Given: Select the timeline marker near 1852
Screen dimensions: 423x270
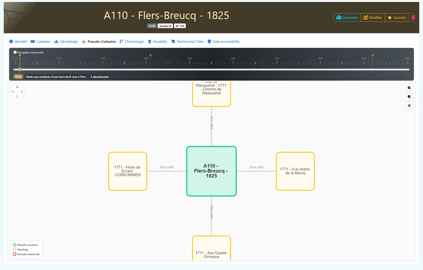Looking at the screenshot, I should tap(373, 55).
